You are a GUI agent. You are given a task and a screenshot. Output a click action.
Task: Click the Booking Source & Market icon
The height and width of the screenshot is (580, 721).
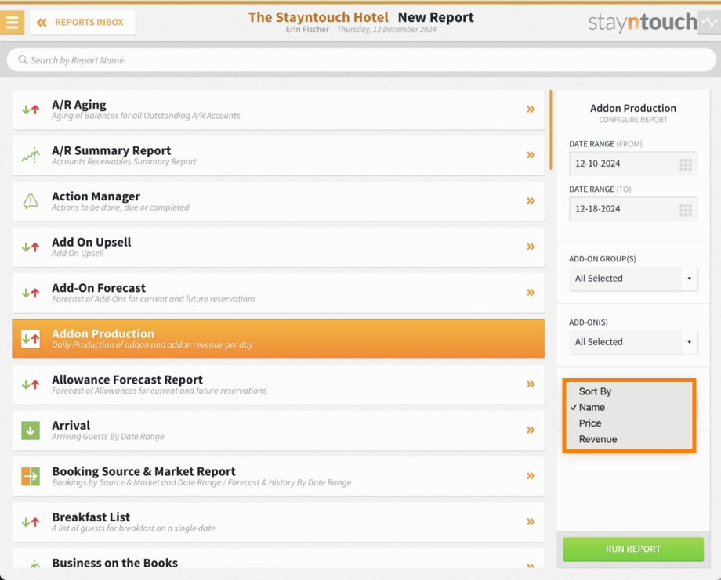(31, 476)
